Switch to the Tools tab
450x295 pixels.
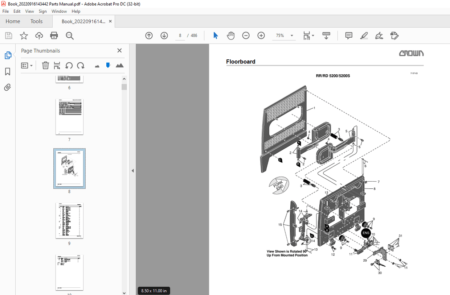36,21
